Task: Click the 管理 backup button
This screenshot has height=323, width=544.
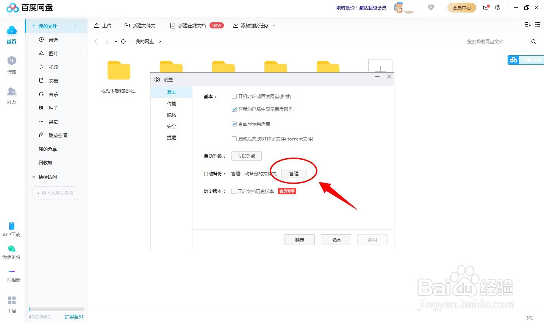Action: [294, 173]
